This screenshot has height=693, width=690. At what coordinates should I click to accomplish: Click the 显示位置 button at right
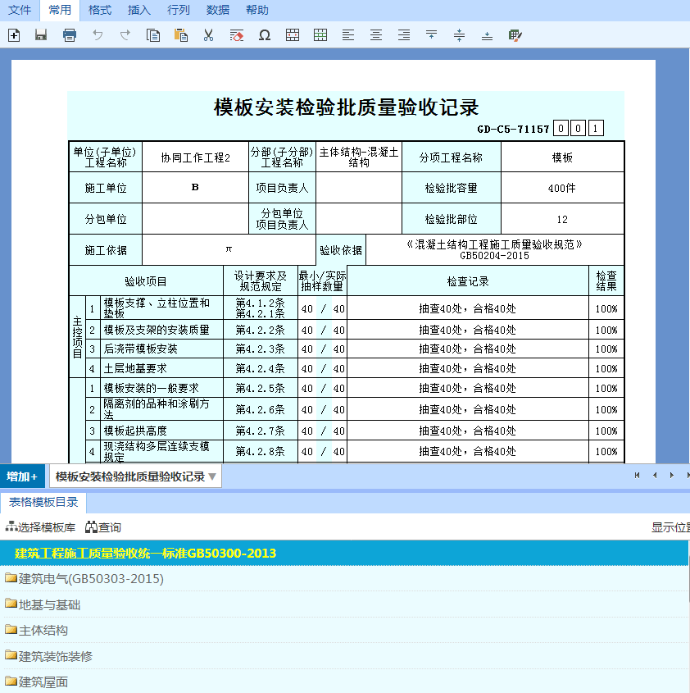[670, 527]
